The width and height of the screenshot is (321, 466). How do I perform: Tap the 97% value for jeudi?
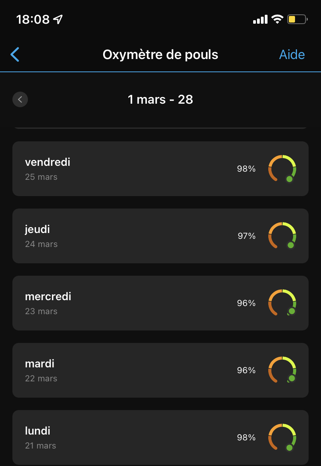pos(247,236)
